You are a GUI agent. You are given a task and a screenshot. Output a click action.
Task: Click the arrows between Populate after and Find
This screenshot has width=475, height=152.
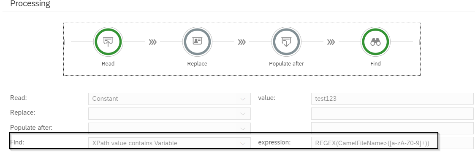click(331, 42)
